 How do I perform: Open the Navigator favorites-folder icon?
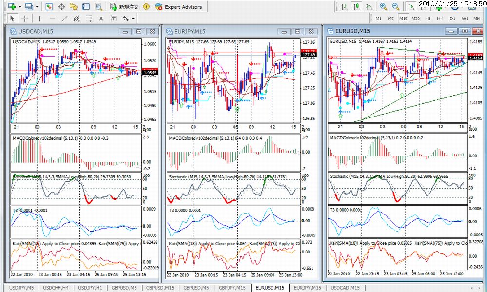tap(74, 6)
